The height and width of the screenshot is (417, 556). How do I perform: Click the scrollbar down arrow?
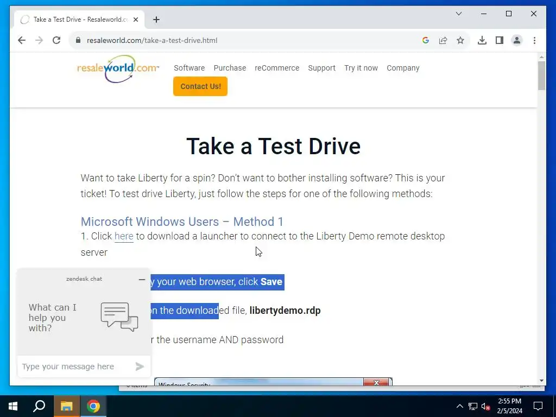(x=541, y=381)
